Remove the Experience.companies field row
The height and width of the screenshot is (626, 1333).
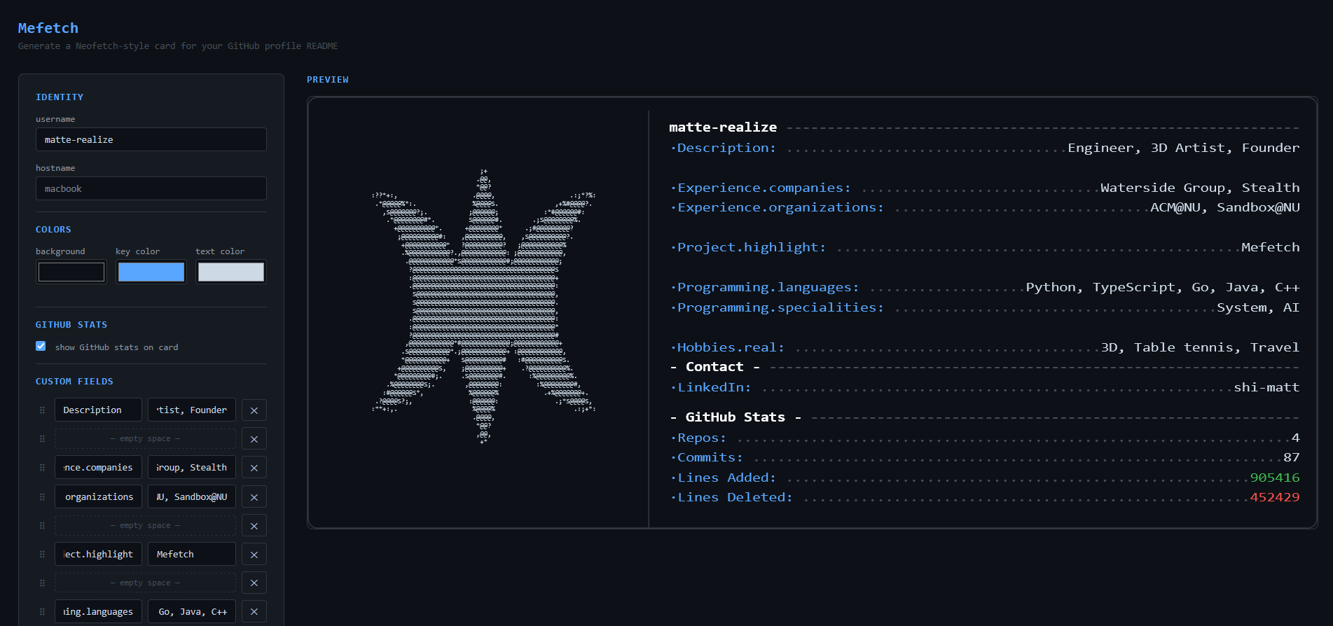click(x=254, y=468)
